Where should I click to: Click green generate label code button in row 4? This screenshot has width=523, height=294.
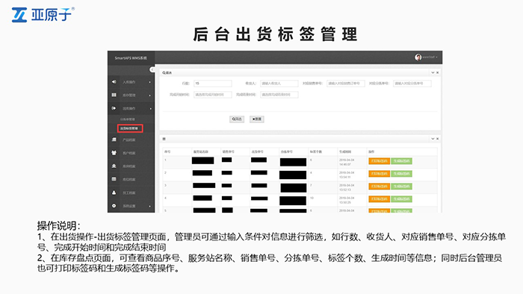[401, 199]
